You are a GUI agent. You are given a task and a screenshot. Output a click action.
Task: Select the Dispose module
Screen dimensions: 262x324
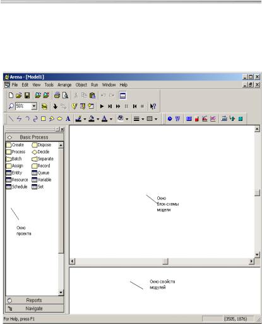click(x=42, y=145)
